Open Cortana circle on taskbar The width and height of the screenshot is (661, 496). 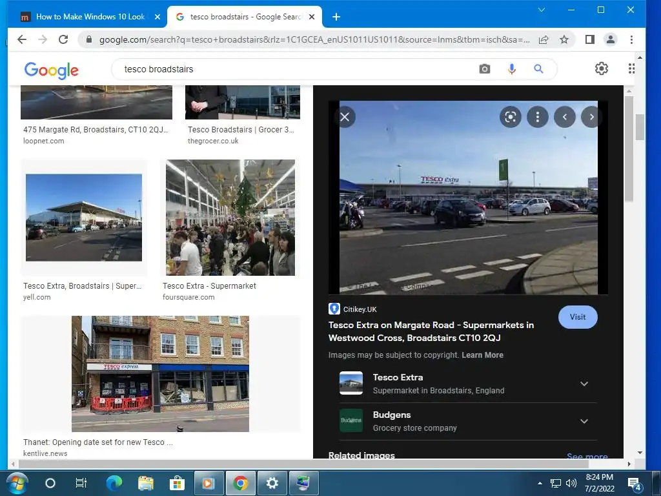point(50,483)
